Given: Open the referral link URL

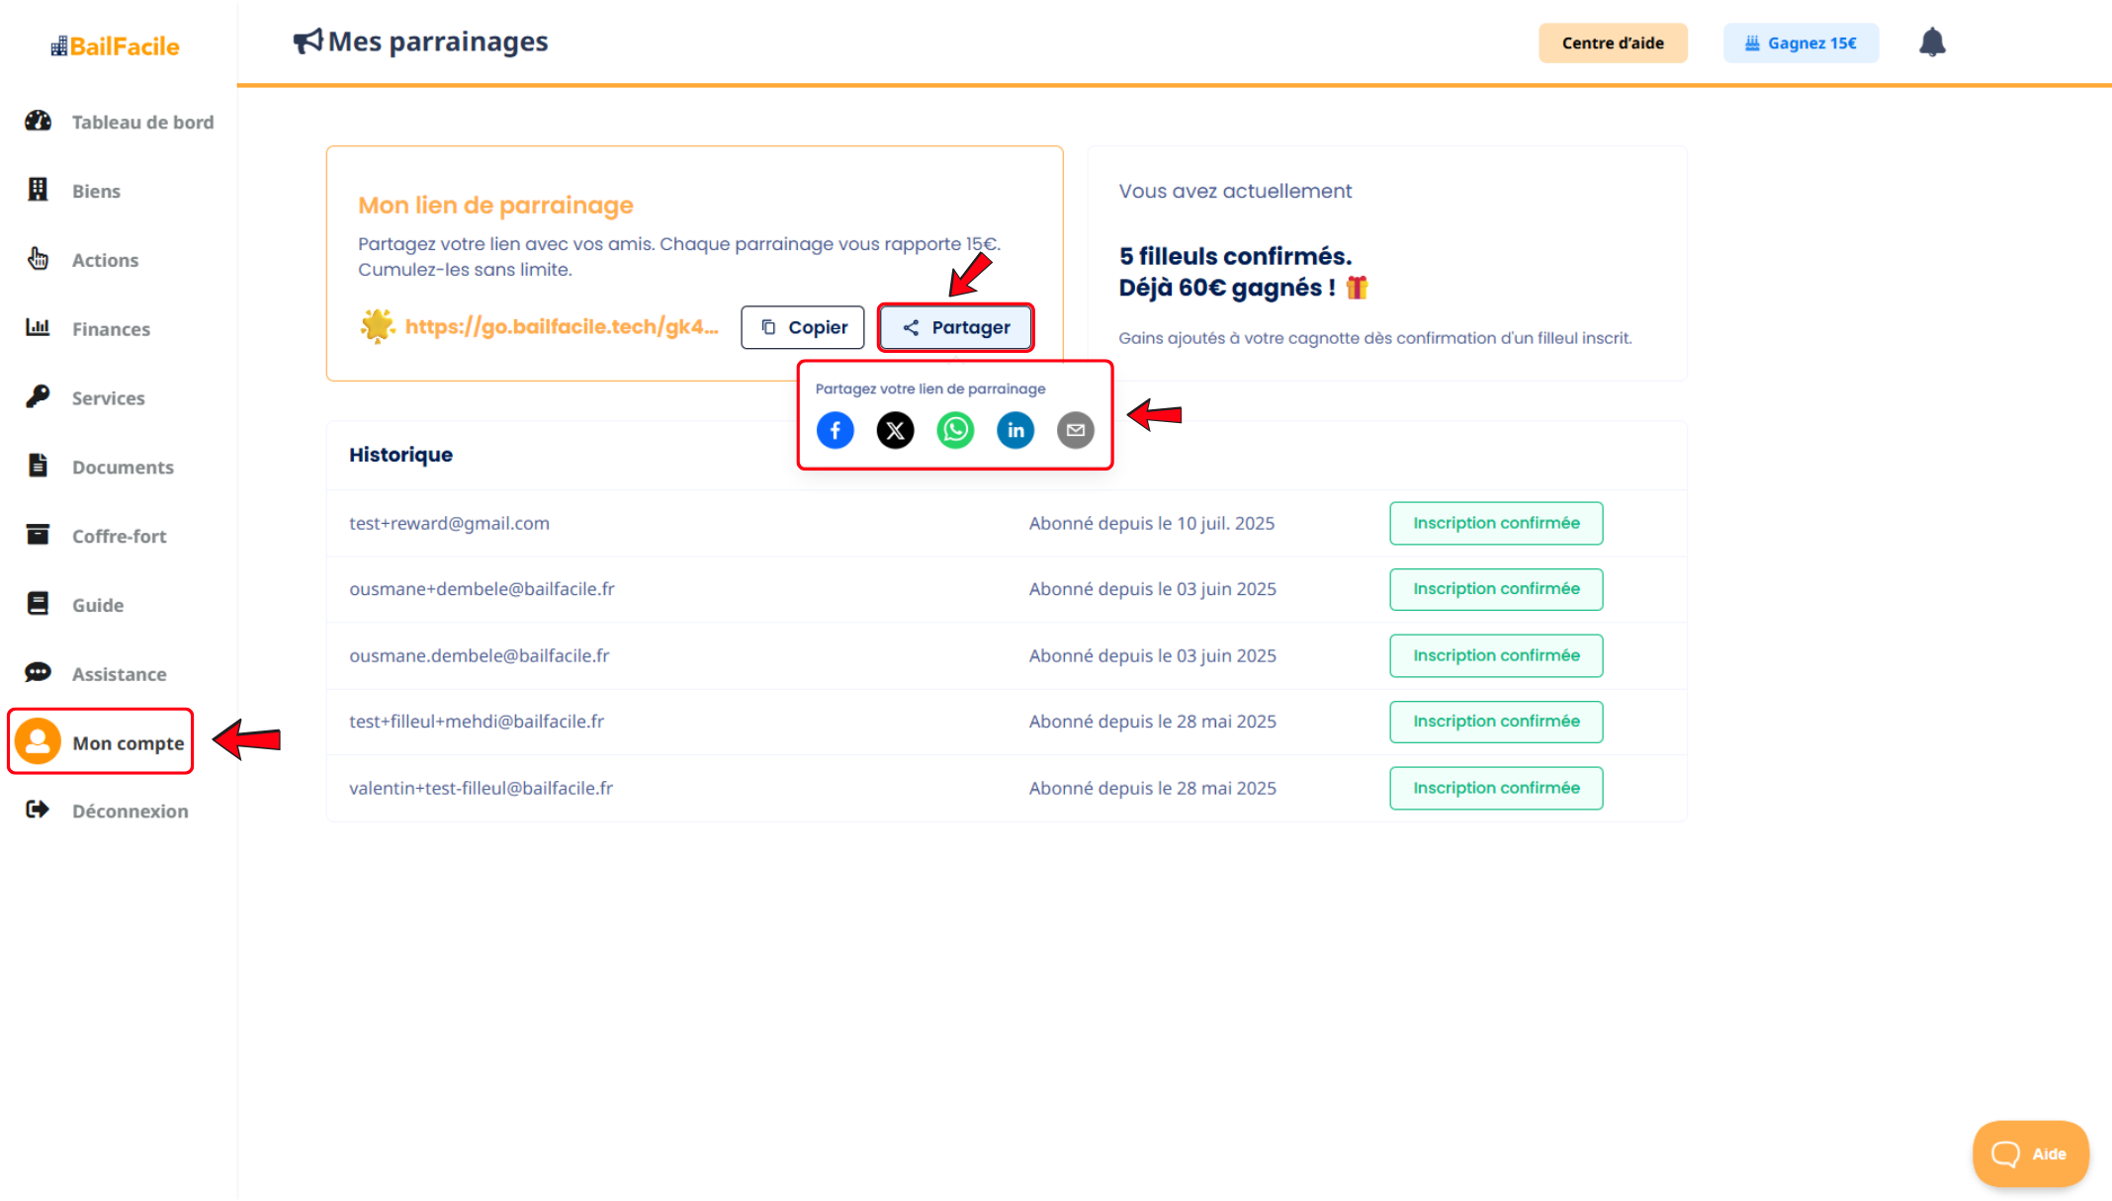Looking at the screenshot, I should pyautogui.click(x=561, y=326).
